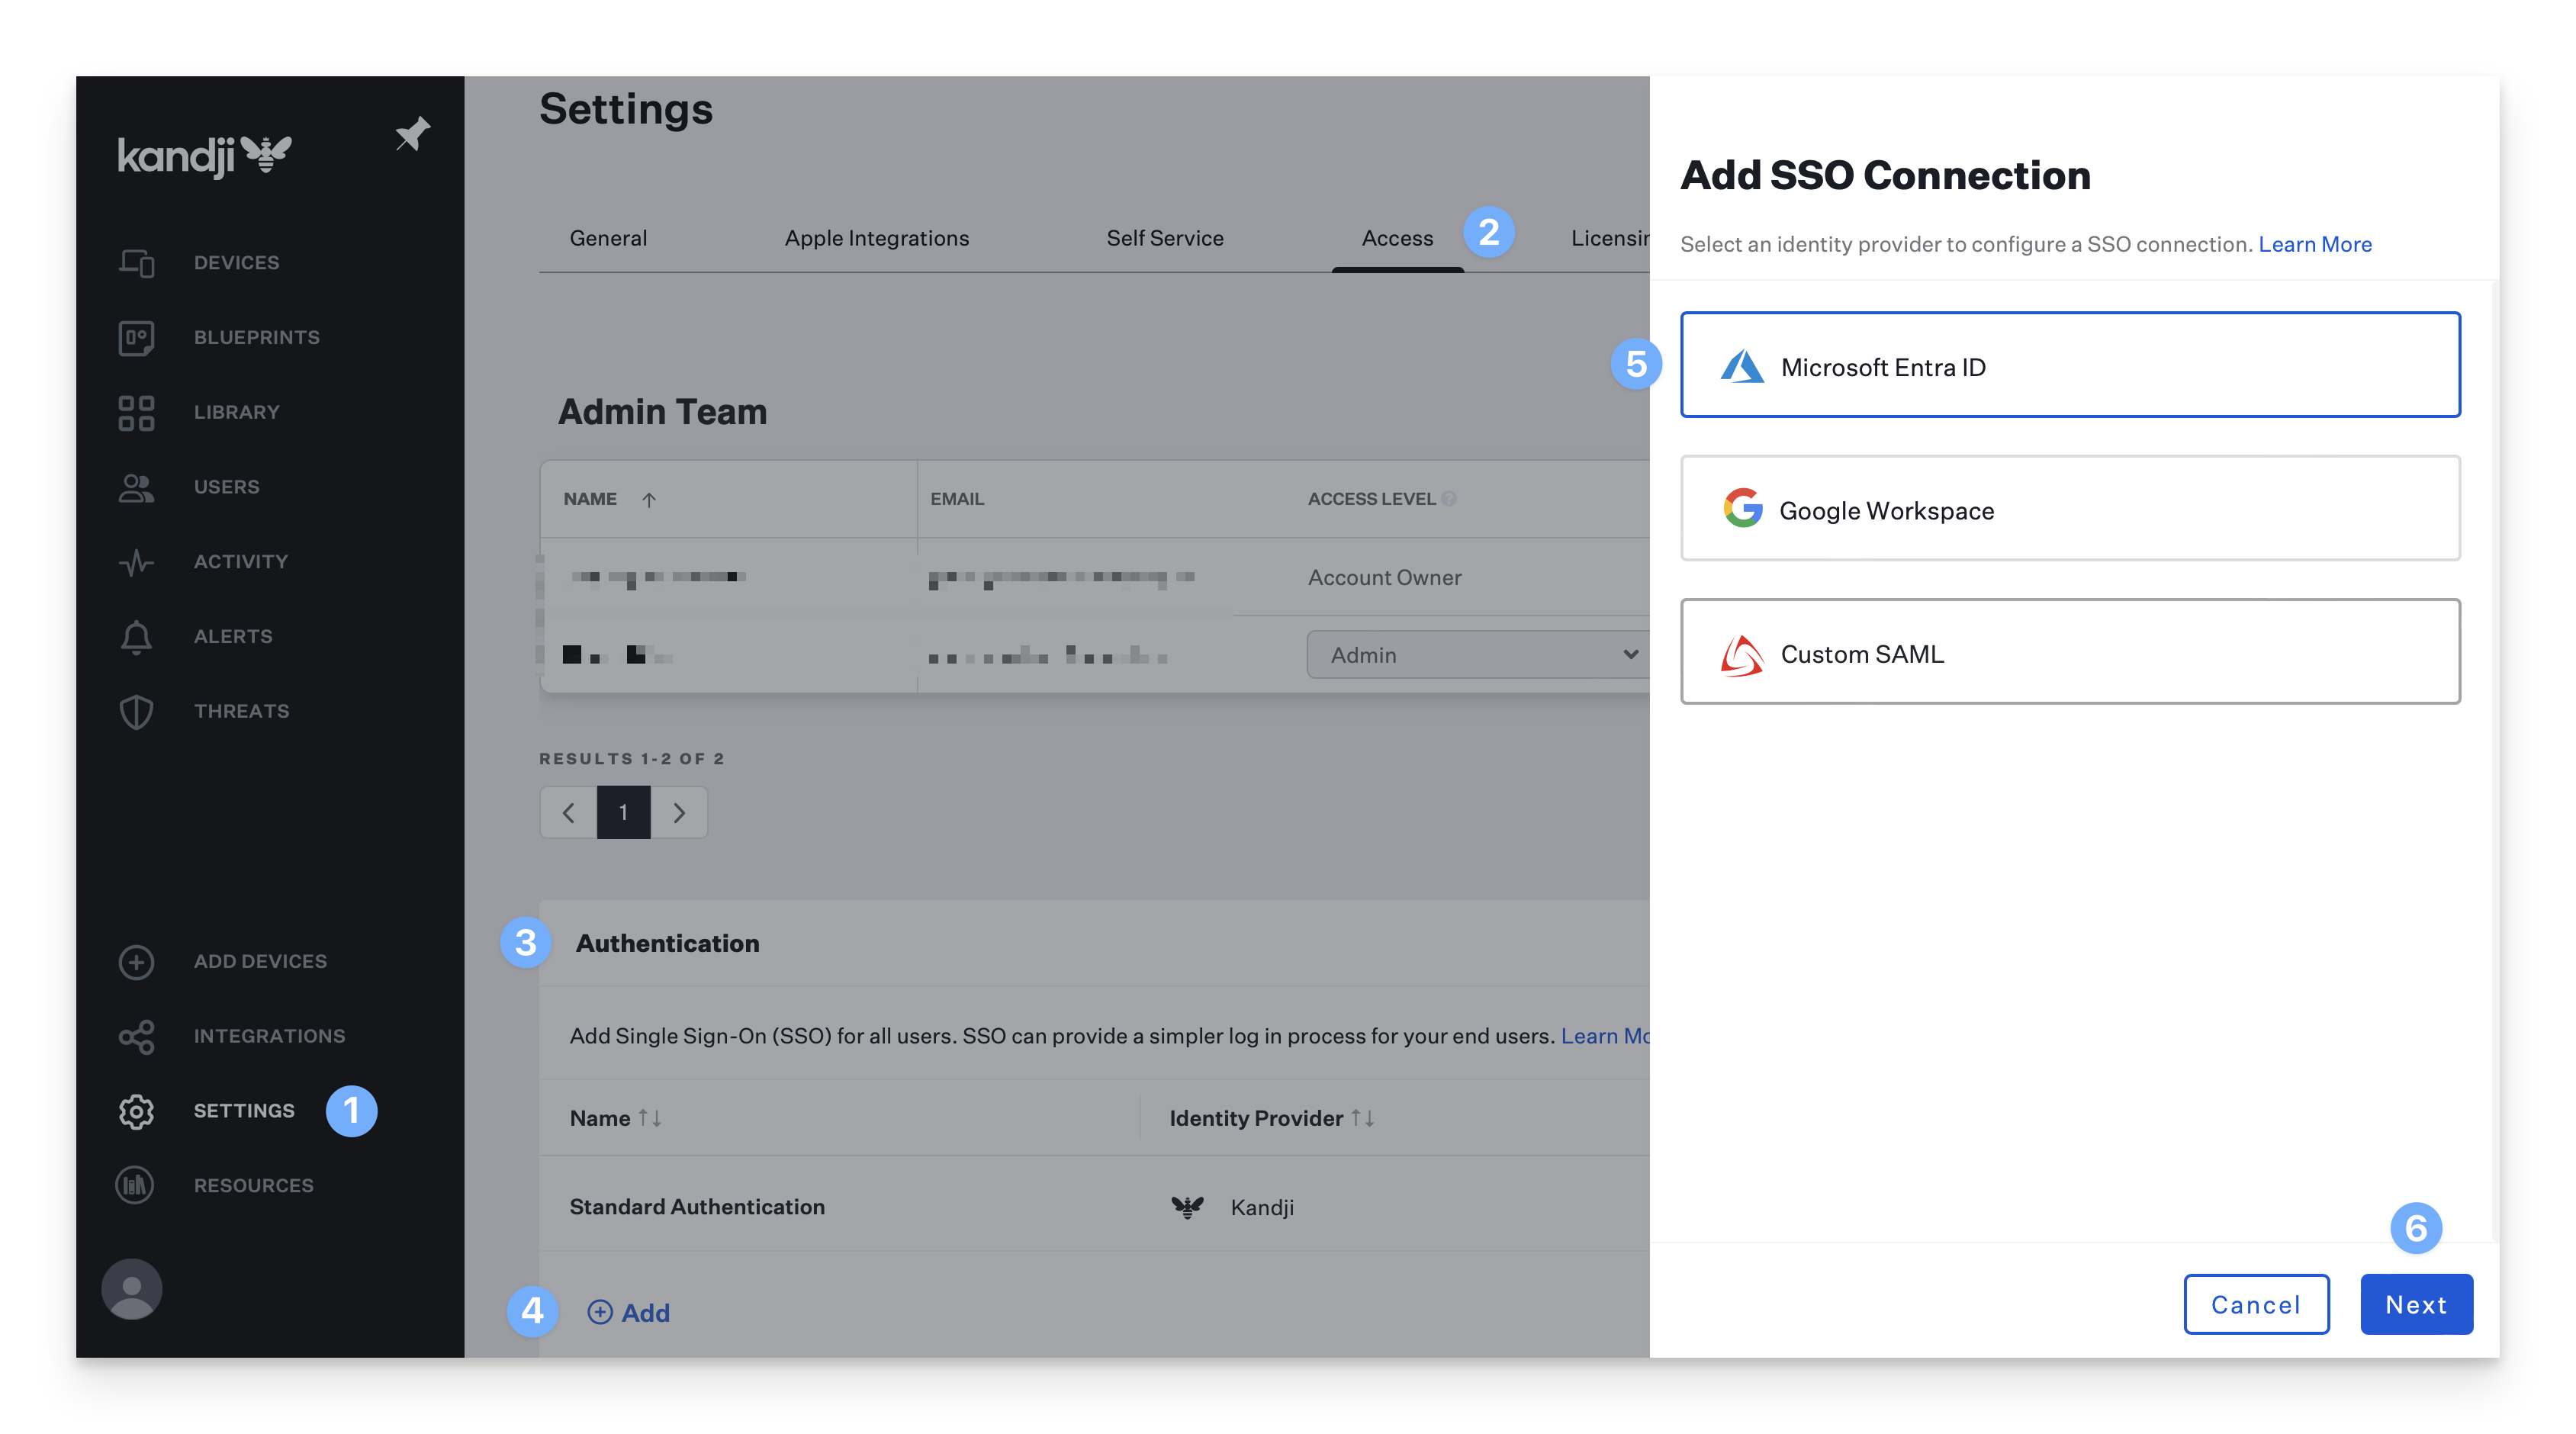2576x1434 pixels.
Task: Open Threats in the sidebar
Action: (242, 712)
